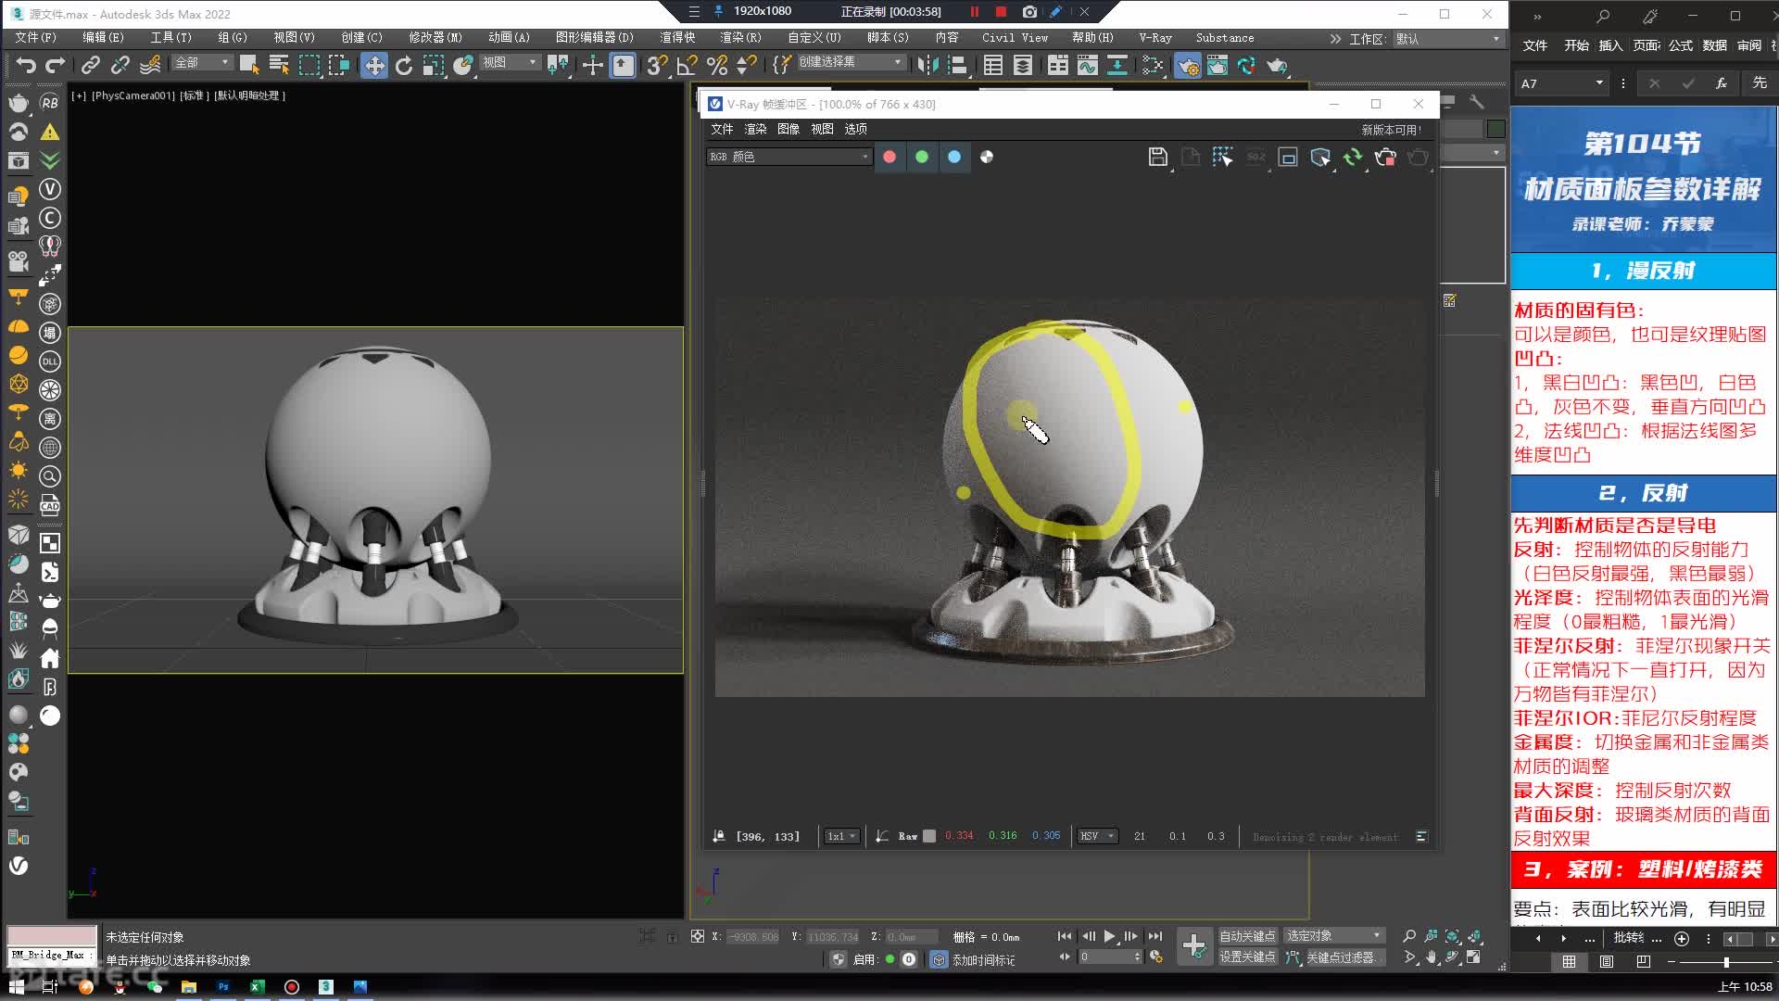Open the 视图 reference coordinate dropdown
The height and width of the screenshot is (1001, 1779).
tap(511, 62)
